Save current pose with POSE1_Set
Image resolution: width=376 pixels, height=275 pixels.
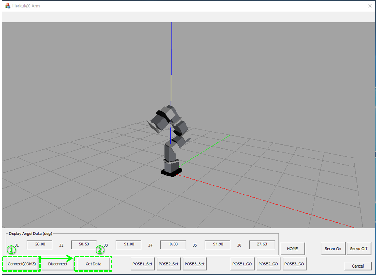pos(143,264)
